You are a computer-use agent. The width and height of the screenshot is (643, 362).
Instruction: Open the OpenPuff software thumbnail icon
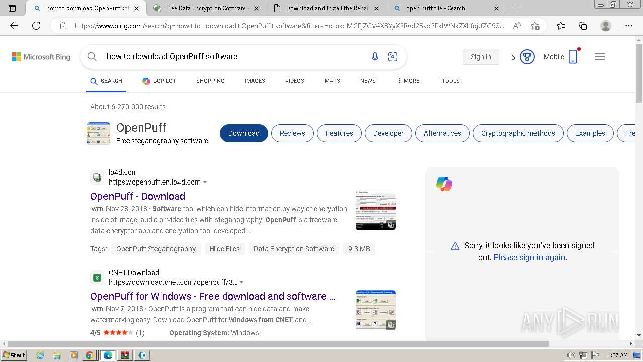coord(98,134)
